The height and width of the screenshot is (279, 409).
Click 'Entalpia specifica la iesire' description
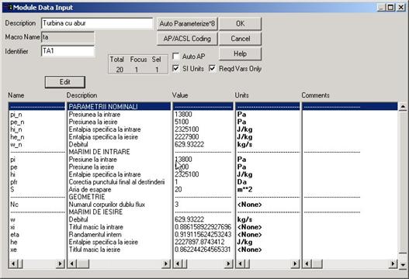pos(103,137)
